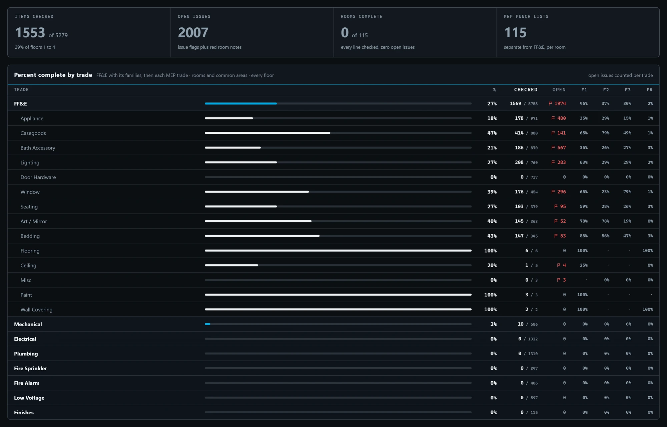The height and width of the screenshot is (427, 667).
Task: Select the Door Hardware family row
Action: (333, 177)
